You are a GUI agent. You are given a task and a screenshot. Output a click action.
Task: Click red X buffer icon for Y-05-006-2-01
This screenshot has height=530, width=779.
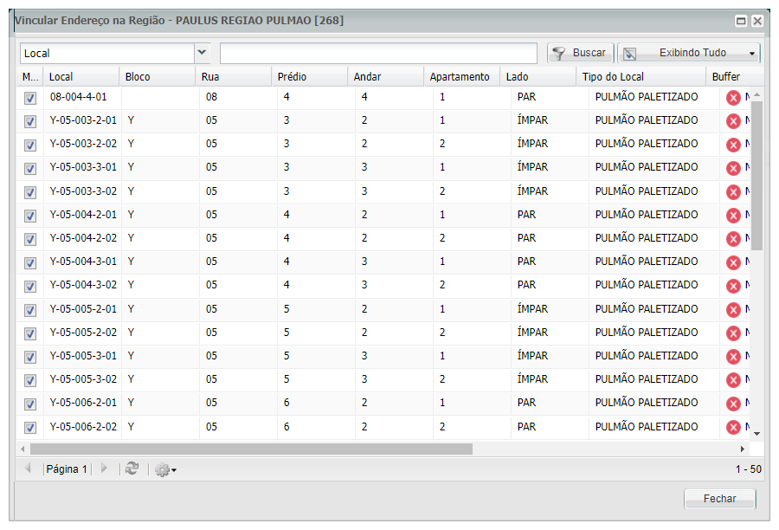click(733, 404)
